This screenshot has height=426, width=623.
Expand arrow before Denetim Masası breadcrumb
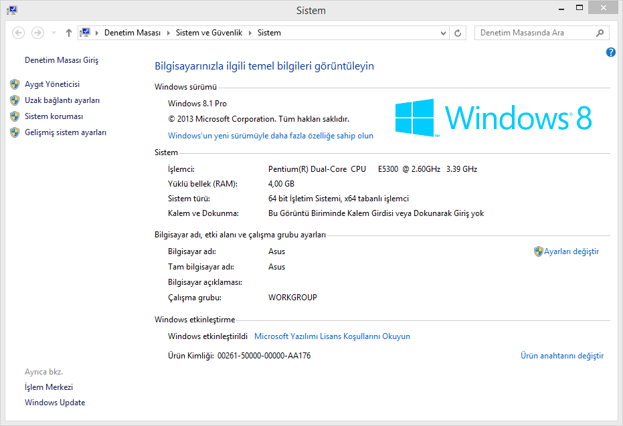97,33
